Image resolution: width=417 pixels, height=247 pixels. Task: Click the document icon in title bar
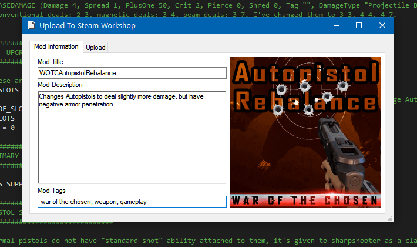pyautogui.click(x=32, y=25)
